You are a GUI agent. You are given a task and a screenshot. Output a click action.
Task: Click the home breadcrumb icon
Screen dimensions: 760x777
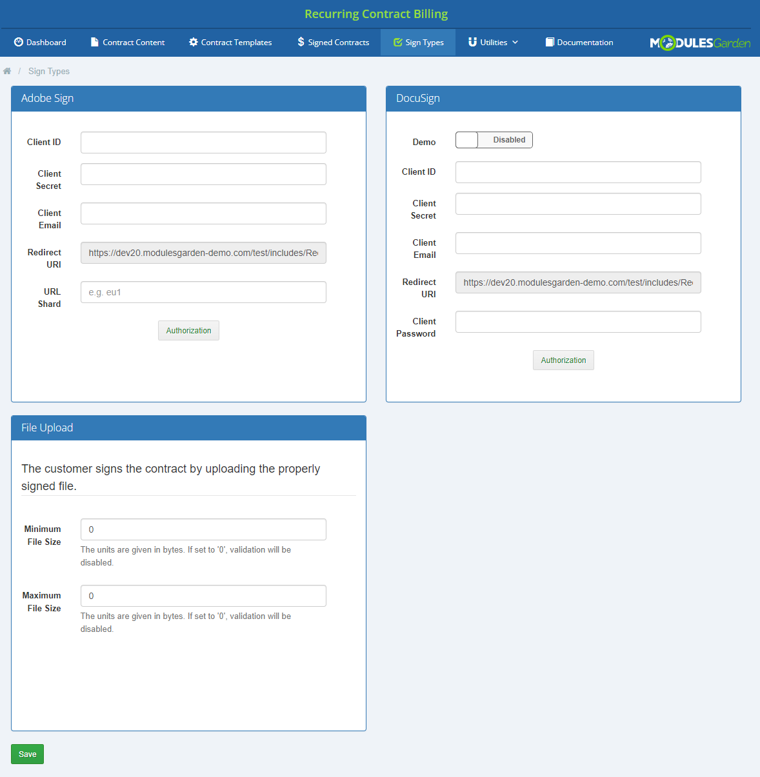pyautogui.click(x=7, y=71)
